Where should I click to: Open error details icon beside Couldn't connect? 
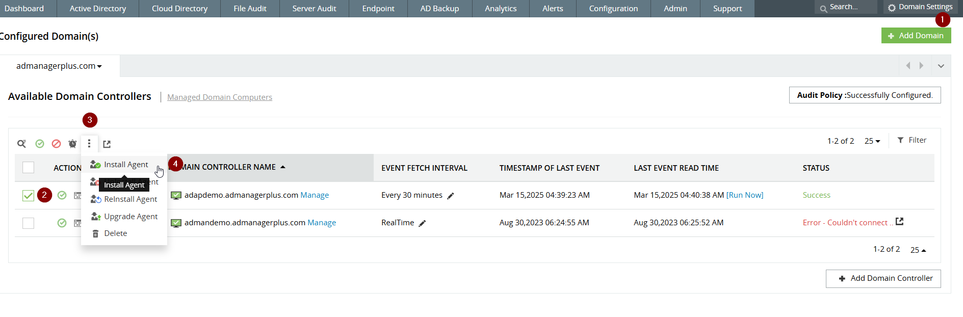point(899,222)
